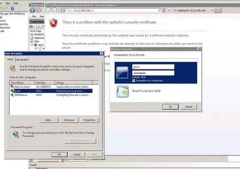Sort by the User Name column header

[22, 83]
